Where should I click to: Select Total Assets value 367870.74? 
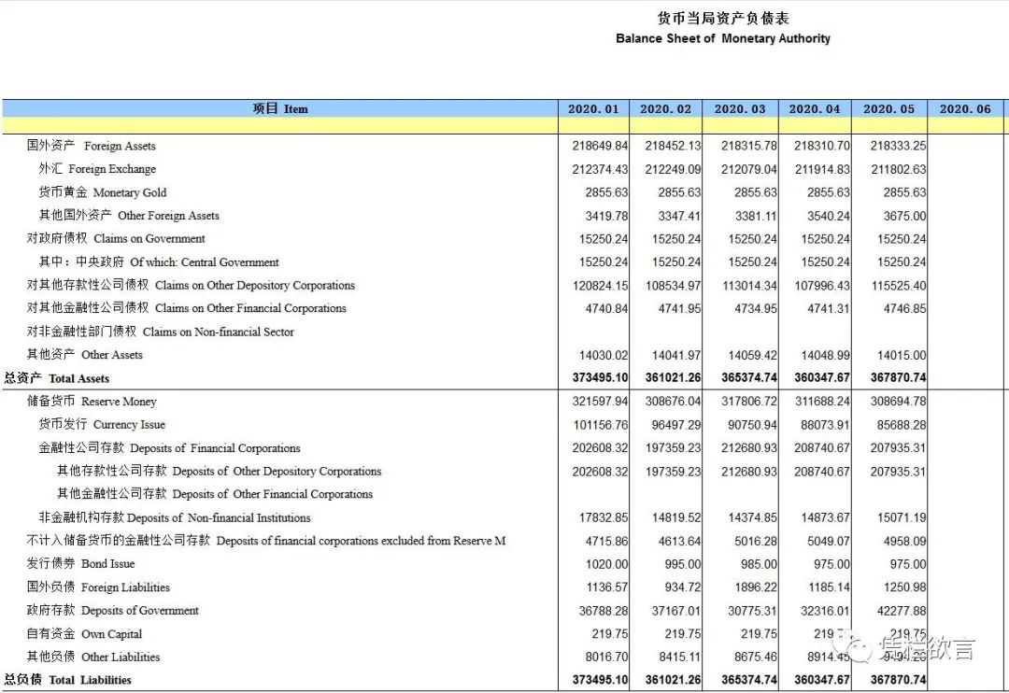coord(899,377)
